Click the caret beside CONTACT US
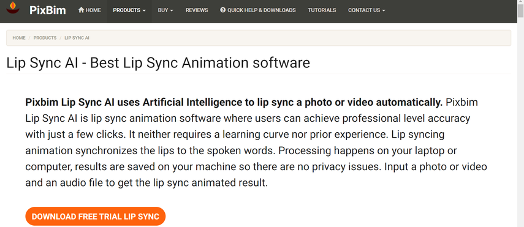The height and width of the screenshot is (227, 524). 384,10
